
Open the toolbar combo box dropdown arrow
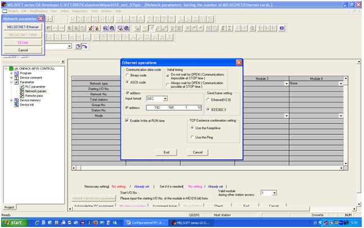pos(69,46)
